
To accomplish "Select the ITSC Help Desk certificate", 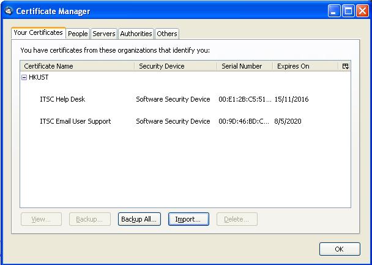I will coord(67,99).
